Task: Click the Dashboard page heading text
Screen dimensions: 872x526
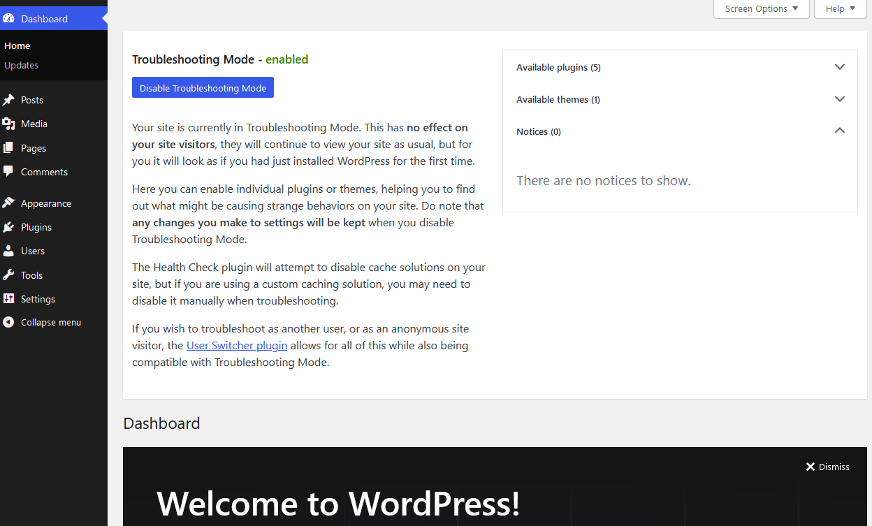Action: [161, 423]
